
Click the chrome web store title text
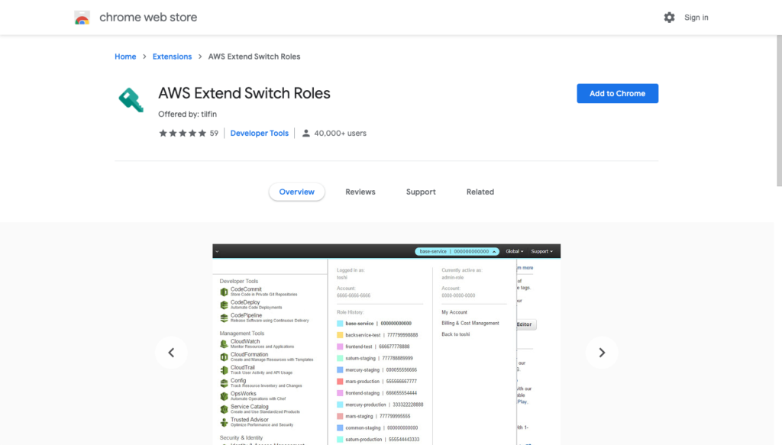pos(148,18)
